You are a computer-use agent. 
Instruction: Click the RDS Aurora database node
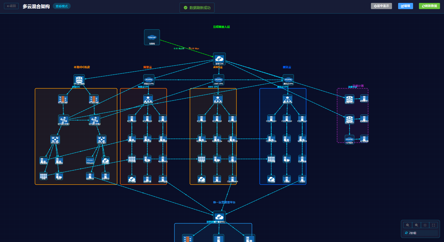pyautogui.click(x=202, y=139)
